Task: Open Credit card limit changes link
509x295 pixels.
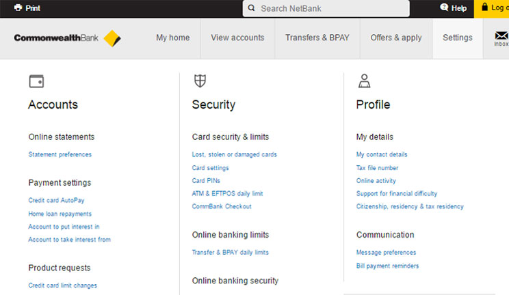Action: tap(63, 285)
